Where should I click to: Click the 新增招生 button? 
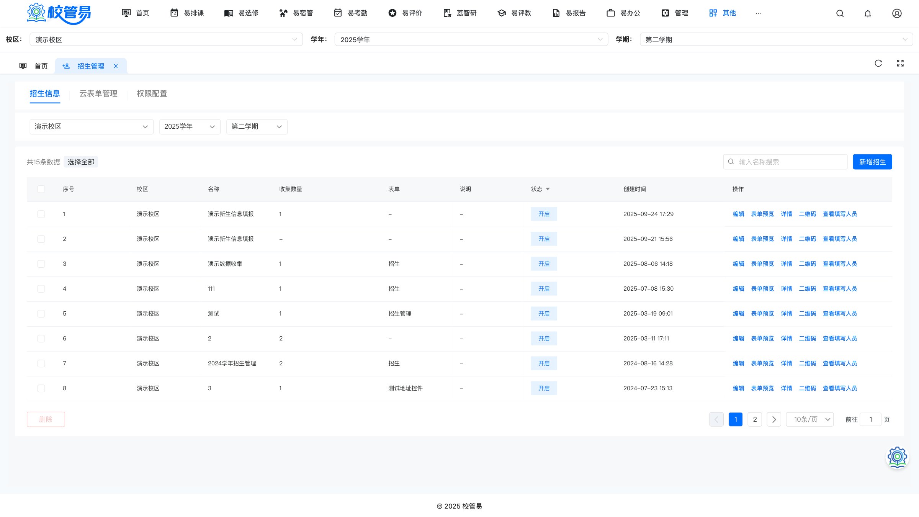(x=872, y=162)
